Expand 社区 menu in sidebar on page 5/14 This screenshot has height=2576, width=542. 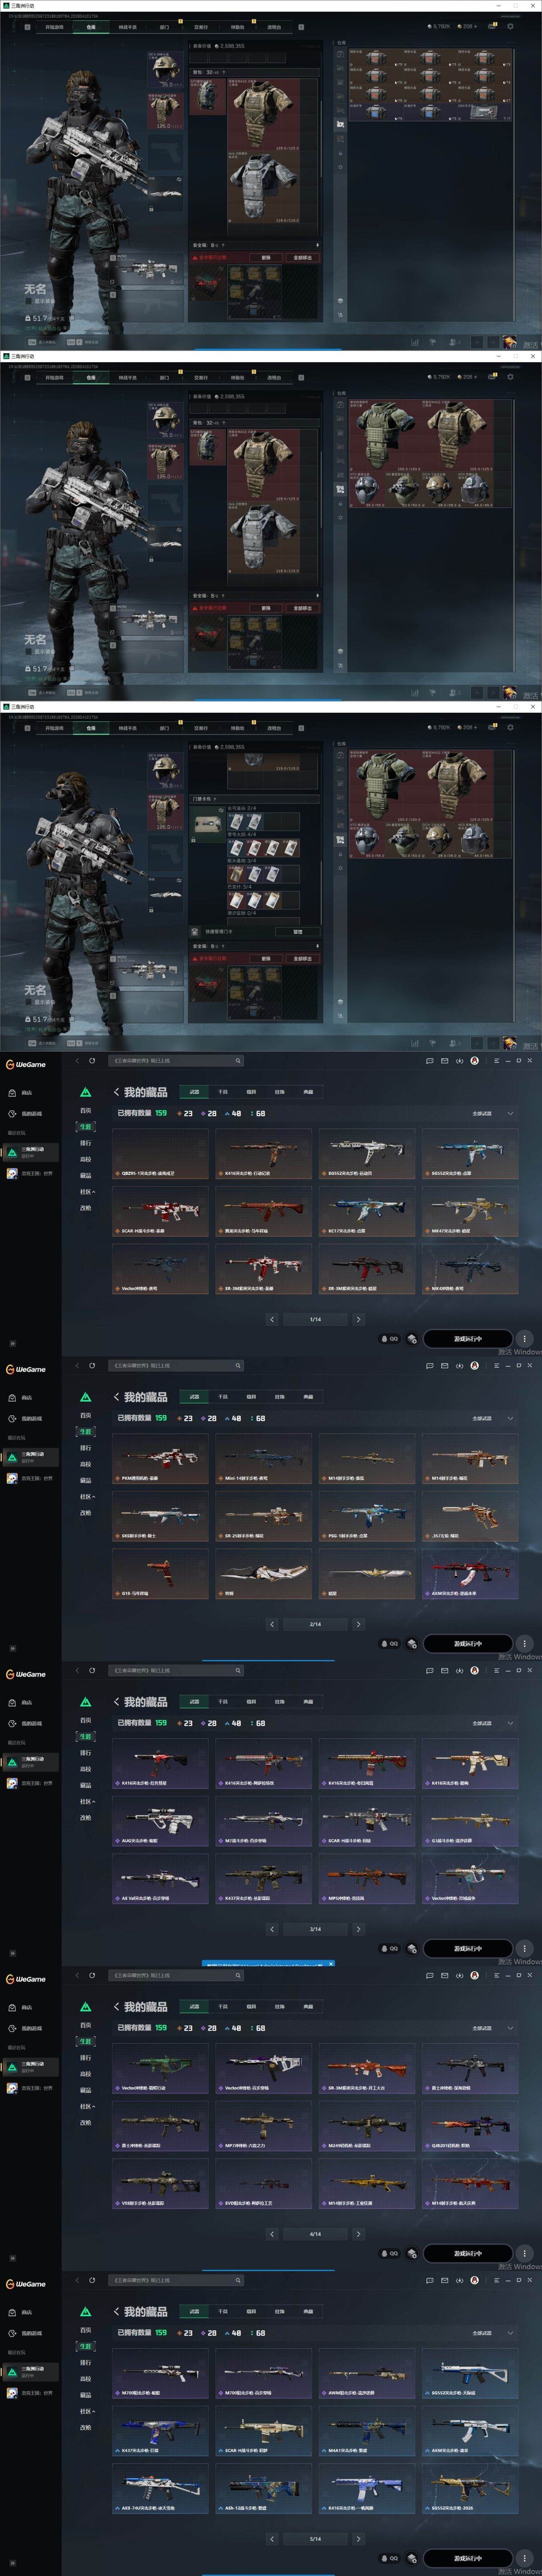[87, 2411]
